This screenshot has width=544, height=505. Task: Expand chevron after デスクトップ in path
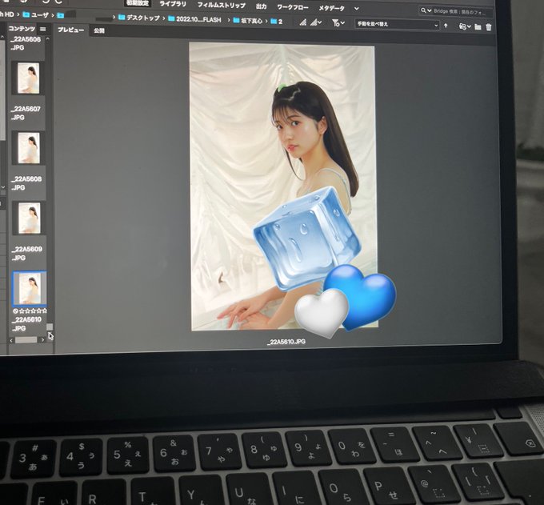[x=163, y=18]
